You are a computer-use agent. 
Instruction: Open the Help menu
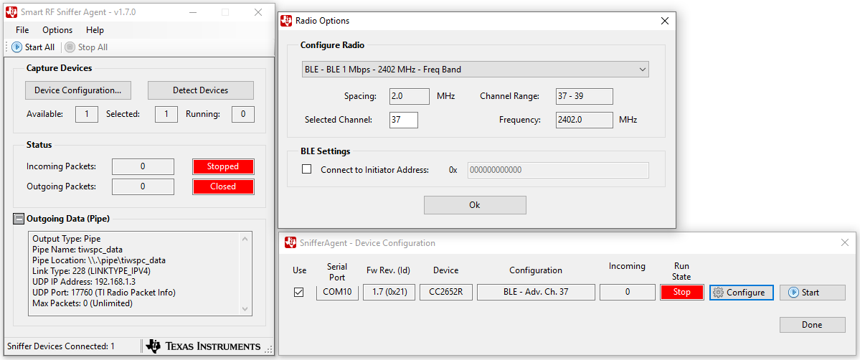(95, 30)
